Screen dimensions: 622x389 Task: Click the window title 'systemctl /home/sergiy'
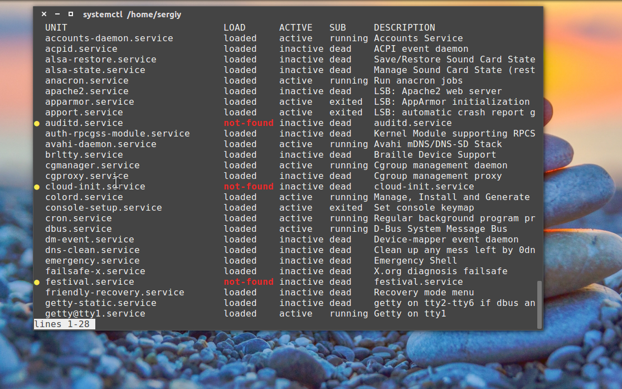click(x=132, y=14)
